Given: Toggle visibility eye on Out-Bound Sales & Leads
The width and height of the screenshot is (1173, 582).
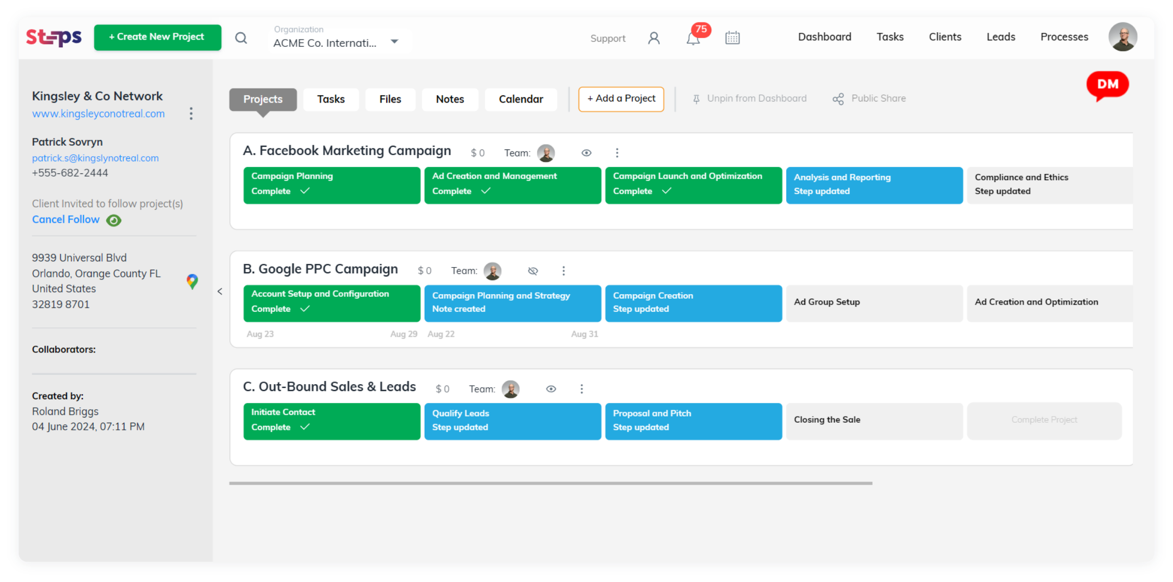Looking at the screenshot, I should (x=551, y=389).
